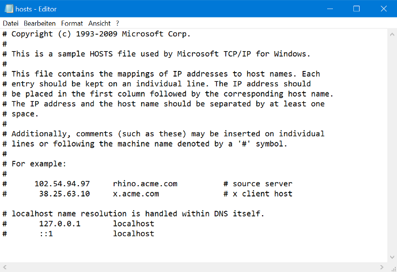Maximize the hosts Editor window
Screen dimensions: 397x272
coord(356,9)
